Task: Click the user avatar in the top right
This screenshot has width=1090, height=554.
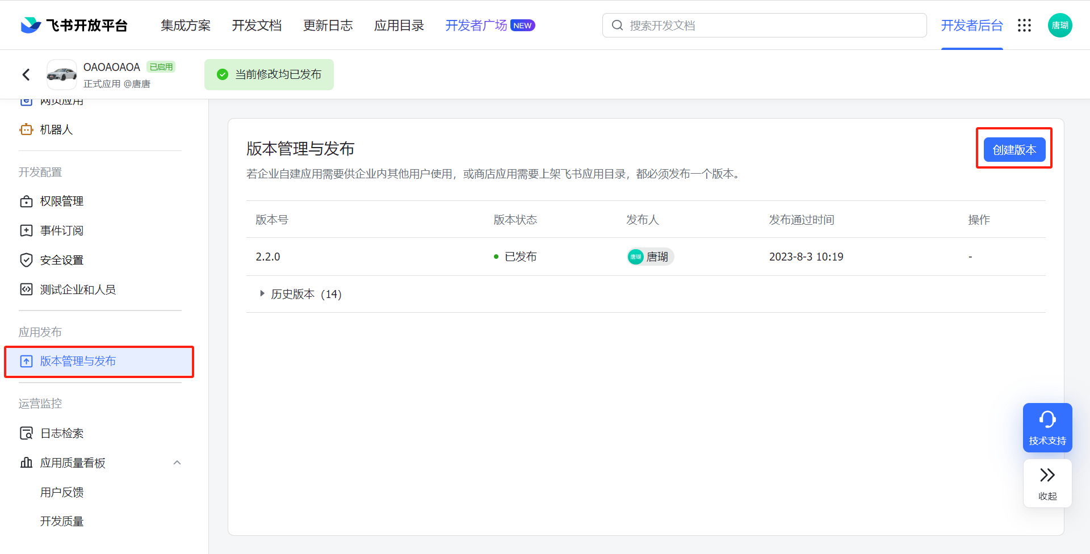Action: click(1059, 26)
